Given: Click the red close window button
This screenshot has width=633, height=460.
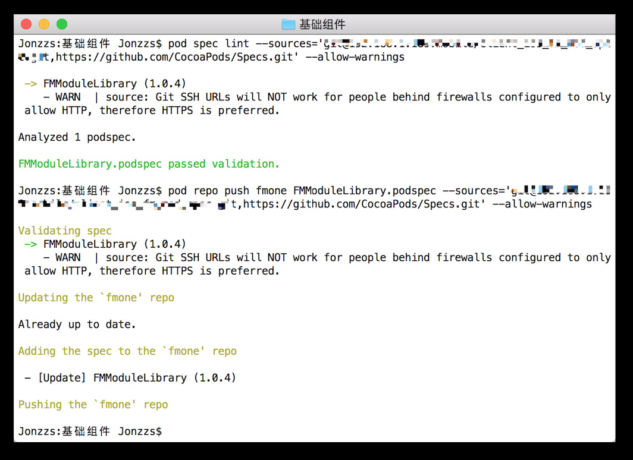Looking at the screenshot, I should pos(26,24).
